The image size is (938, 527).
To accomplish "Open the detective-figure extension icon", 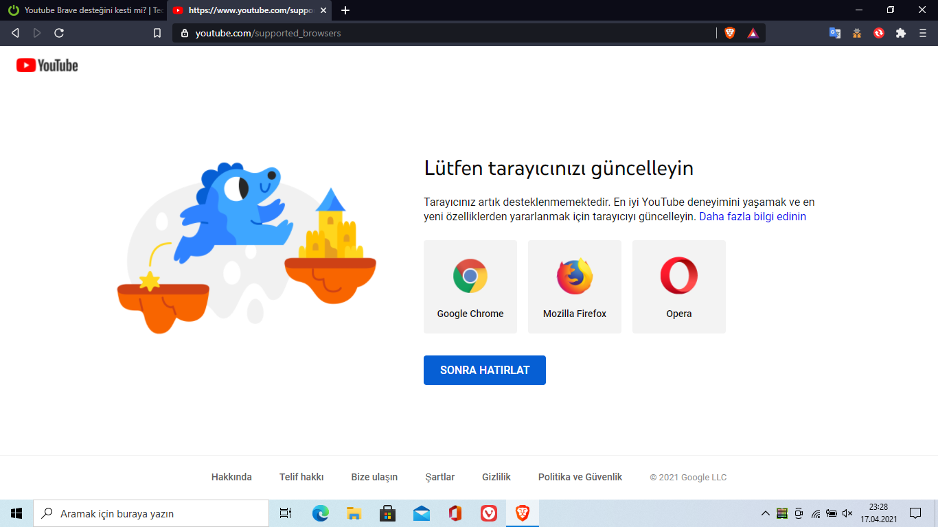I will tap(857, 33).
